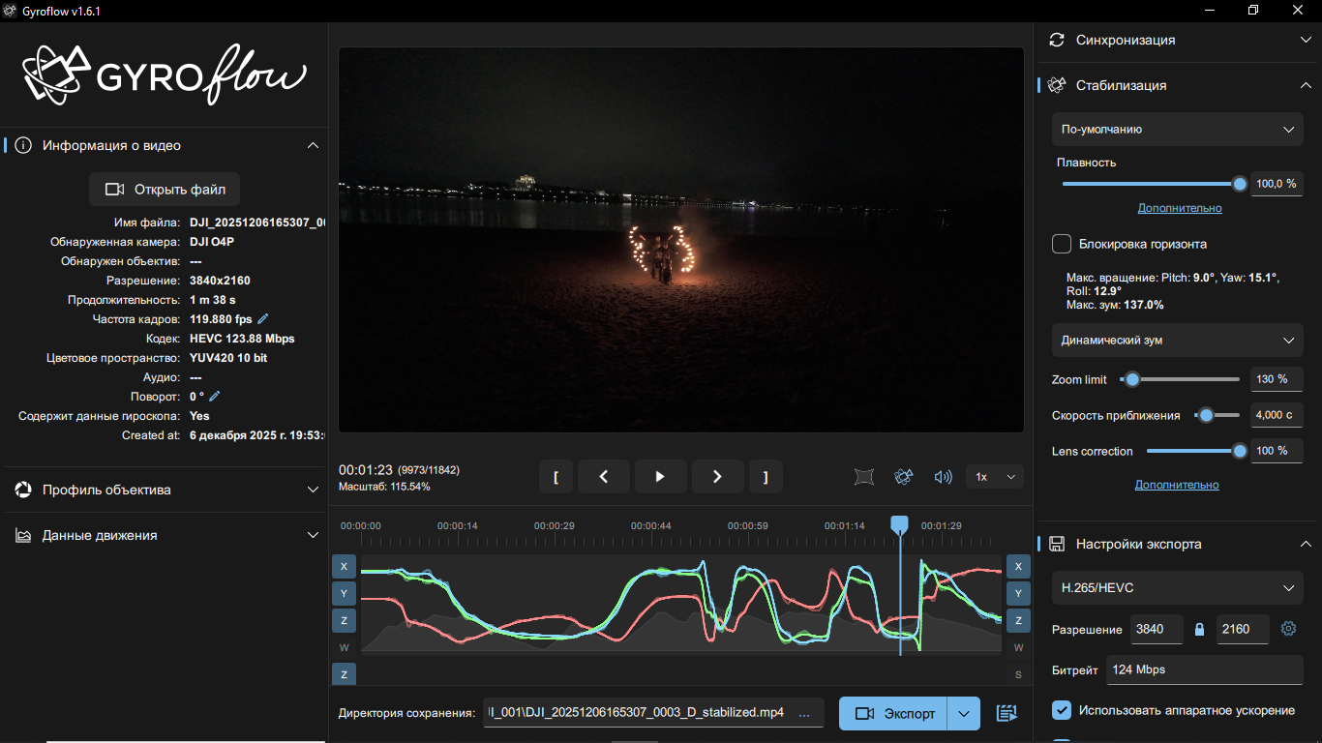
Task: Click the Zoom limit slider handle
Action: (1132, 379)
